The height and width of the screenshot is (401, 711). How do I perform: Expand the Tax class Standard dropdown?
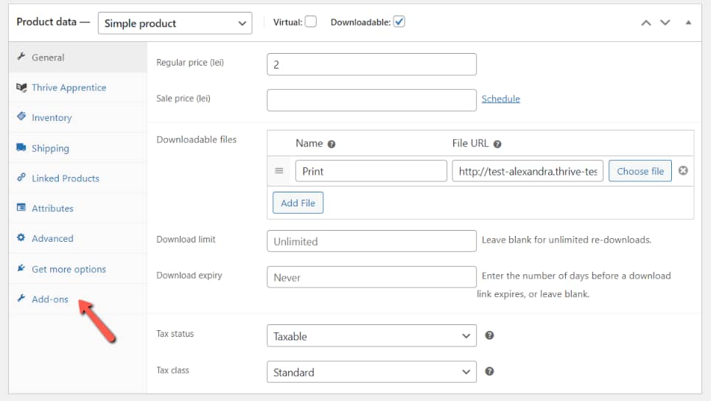[x=371, y=372]
